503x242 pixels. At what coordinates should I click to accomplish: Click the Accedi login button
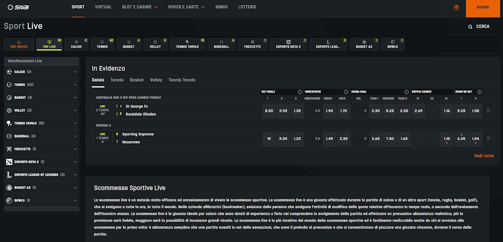click(x=483, y=8)
